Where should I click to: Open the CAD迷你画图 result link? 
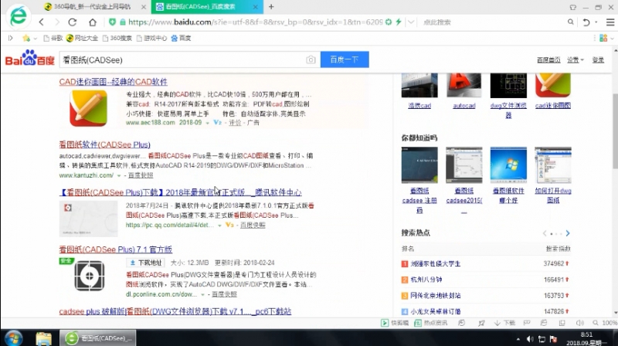pos(113,82)
